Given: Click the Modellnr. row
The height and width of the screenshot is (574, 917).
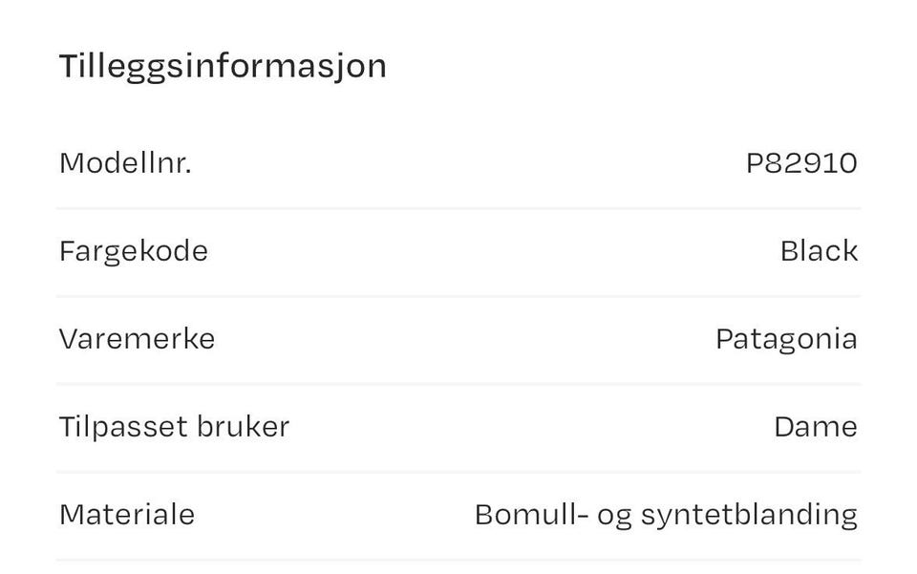Looking at the screenshot, I should (x=458, y=163).
